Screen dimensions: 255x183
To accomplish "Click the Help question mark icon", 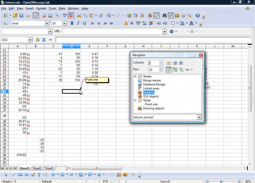I will (x=197, y=16).
